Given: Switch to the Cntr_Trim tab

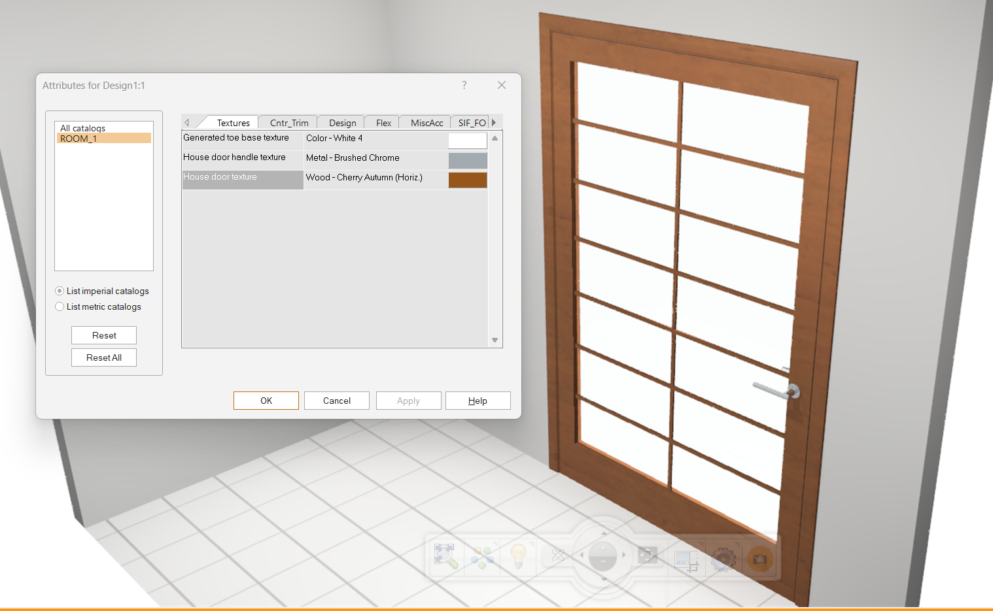Looking at the screenshot, I should coord(288,123).
